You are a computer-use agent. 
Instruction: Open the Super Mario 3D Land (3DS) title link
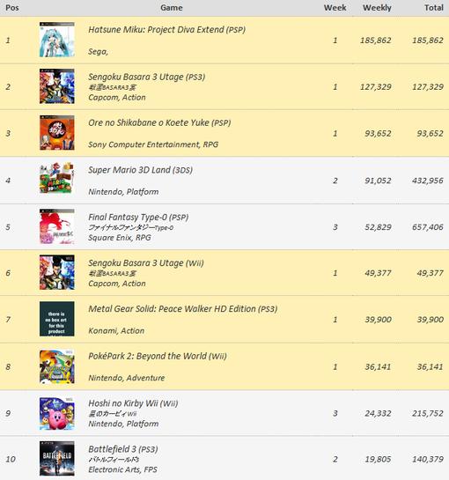(141, 170)
